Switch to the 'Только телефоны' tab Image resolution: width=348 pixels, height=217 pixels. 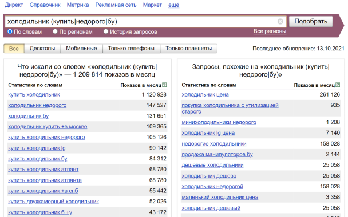point(131,49)
